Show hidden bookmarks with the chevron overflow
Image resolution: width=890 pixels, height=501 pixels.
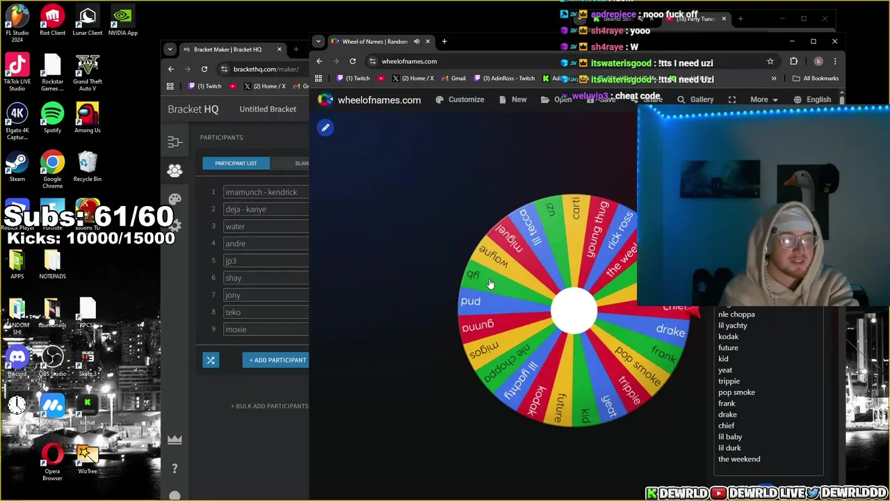(774, 79)
